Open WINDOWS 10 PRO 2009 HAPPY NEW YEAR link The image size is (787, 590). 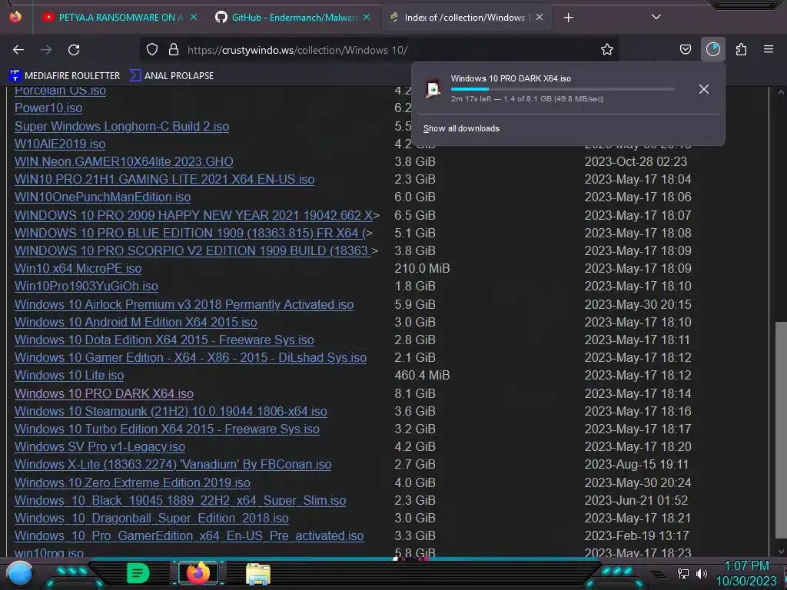click(193, 215)
